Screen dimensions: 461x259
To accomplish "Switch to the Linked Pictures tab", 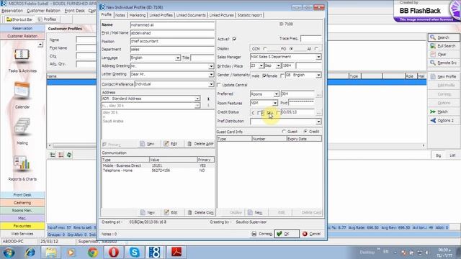I will pos(221,15).
